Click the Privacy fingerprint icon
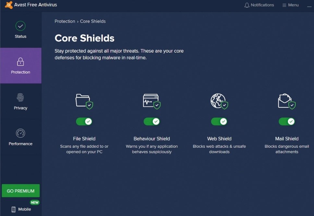 20,97
